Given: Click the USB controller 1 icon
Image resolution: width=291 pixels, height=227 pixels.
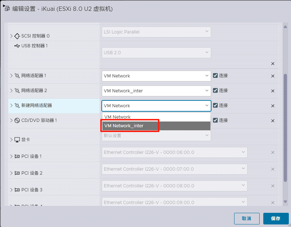Looking at the screenshot, I should point(17,46).
